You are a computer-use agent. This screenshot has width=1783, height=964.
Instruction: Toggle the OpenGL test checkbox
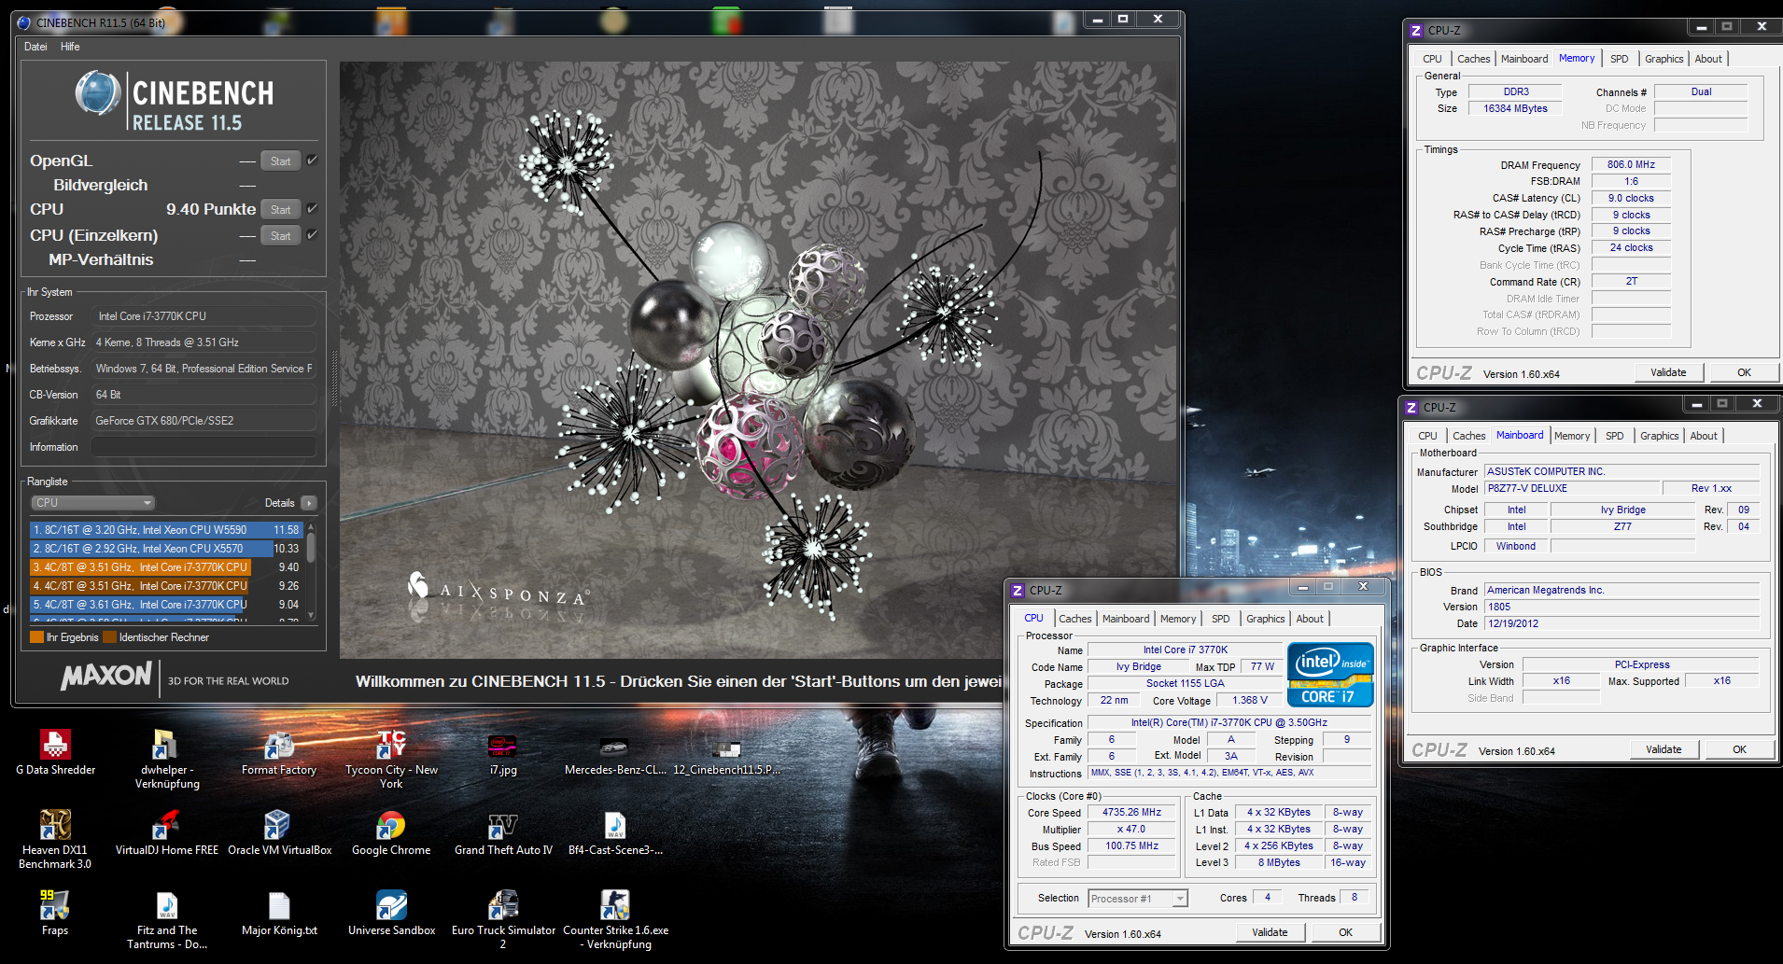pos(312,161)
